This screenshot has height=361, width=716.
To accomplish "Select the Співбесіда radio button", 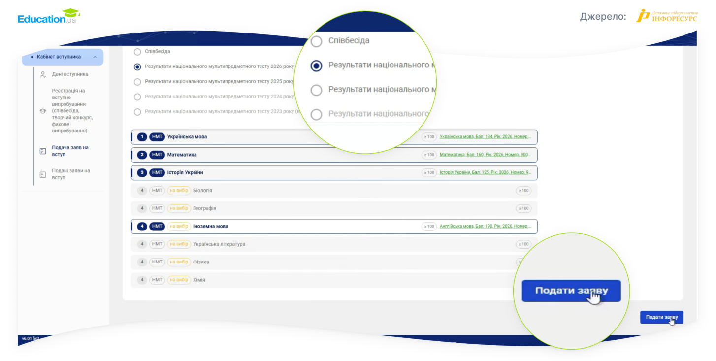I will (137, 51).
